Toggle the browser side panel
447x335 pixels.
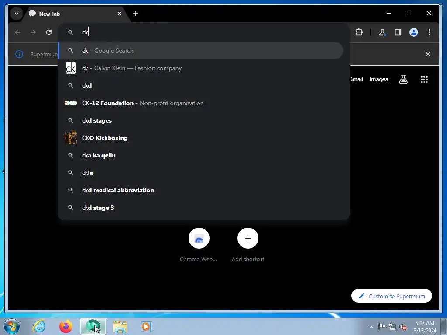398,32
